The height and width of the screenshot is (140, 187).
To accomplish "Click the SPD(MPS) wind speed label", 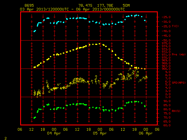I will coord(179,83).
